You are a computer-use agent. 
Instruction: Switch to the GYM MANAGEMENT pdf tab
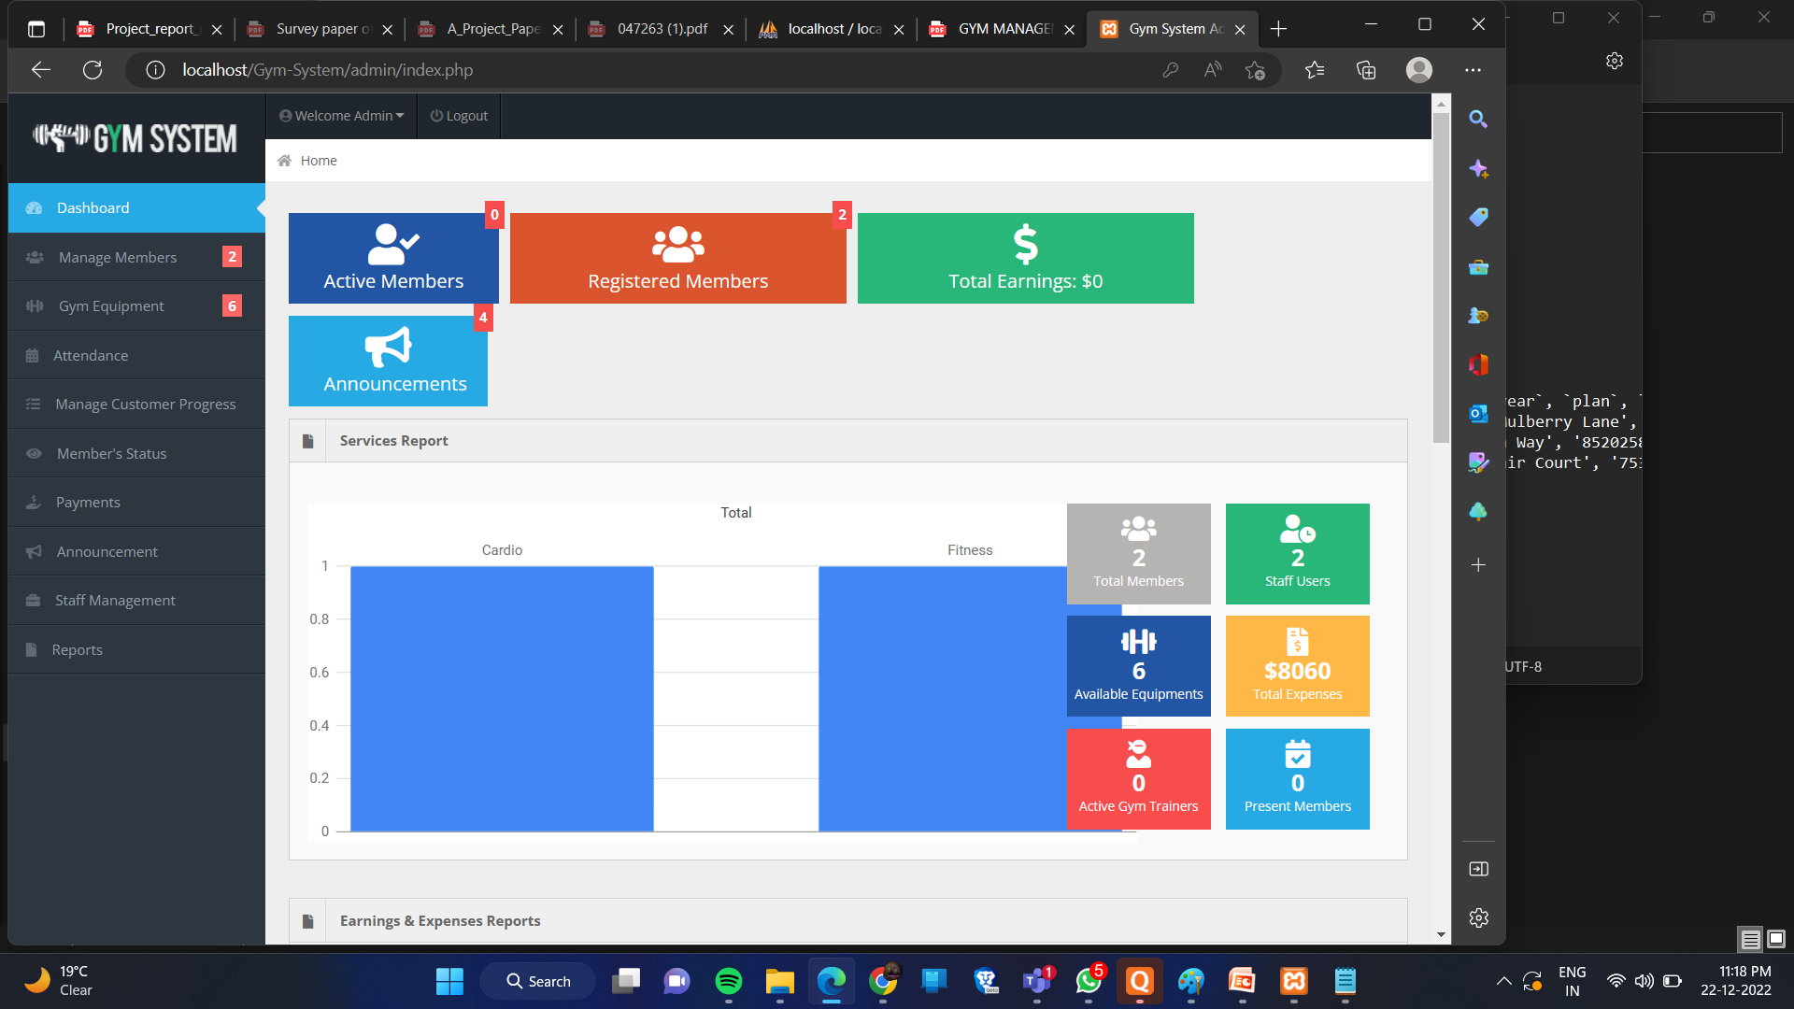pyautogui.click(x=1002, y=29)
